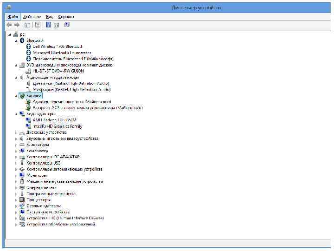Expand Контроллеры запоминающих устройств
This screenshot has height=251, width=334.
click(x=16, y=170)
